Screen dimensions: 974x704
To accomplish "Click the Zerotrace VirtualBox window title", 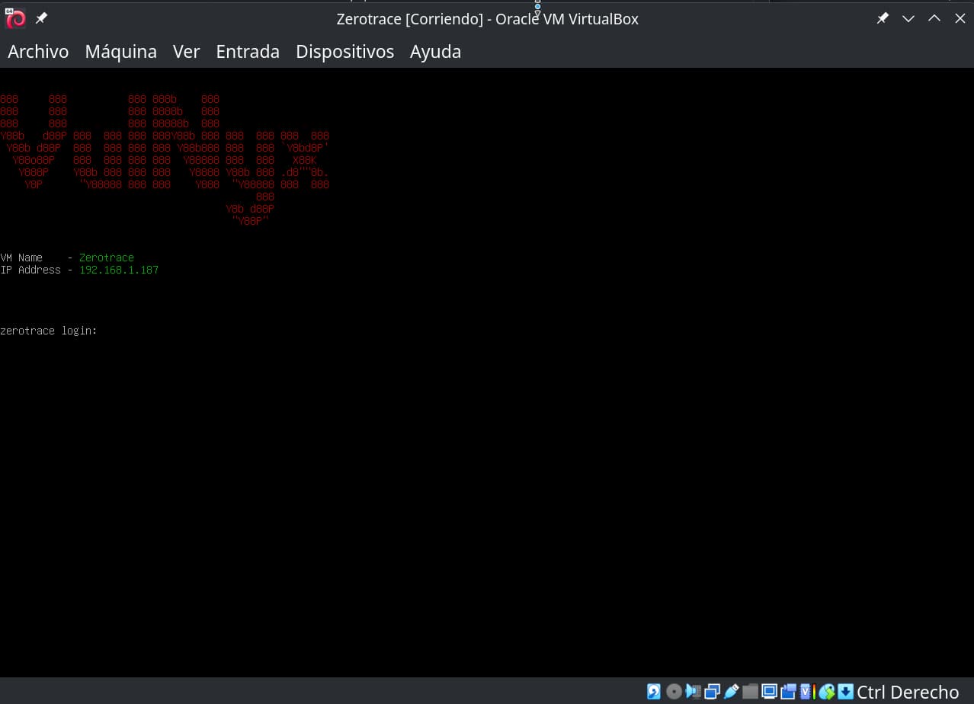I will 488,19.
